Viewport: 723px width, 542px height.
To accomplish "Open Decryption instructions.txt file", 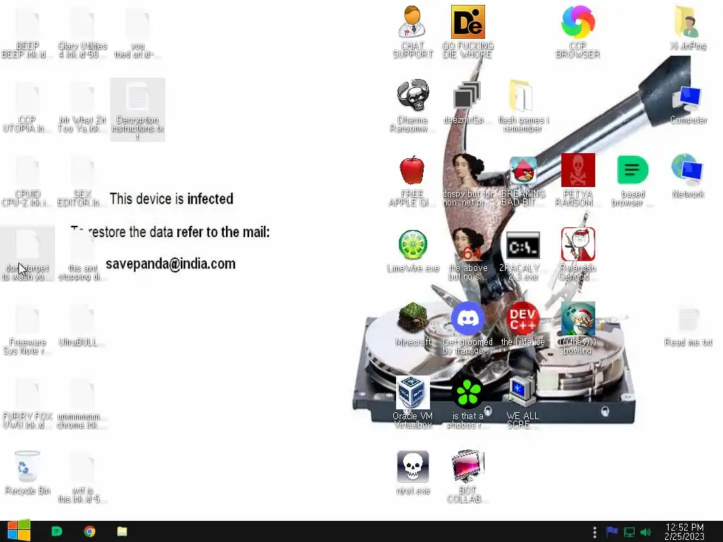I will 138,109.
